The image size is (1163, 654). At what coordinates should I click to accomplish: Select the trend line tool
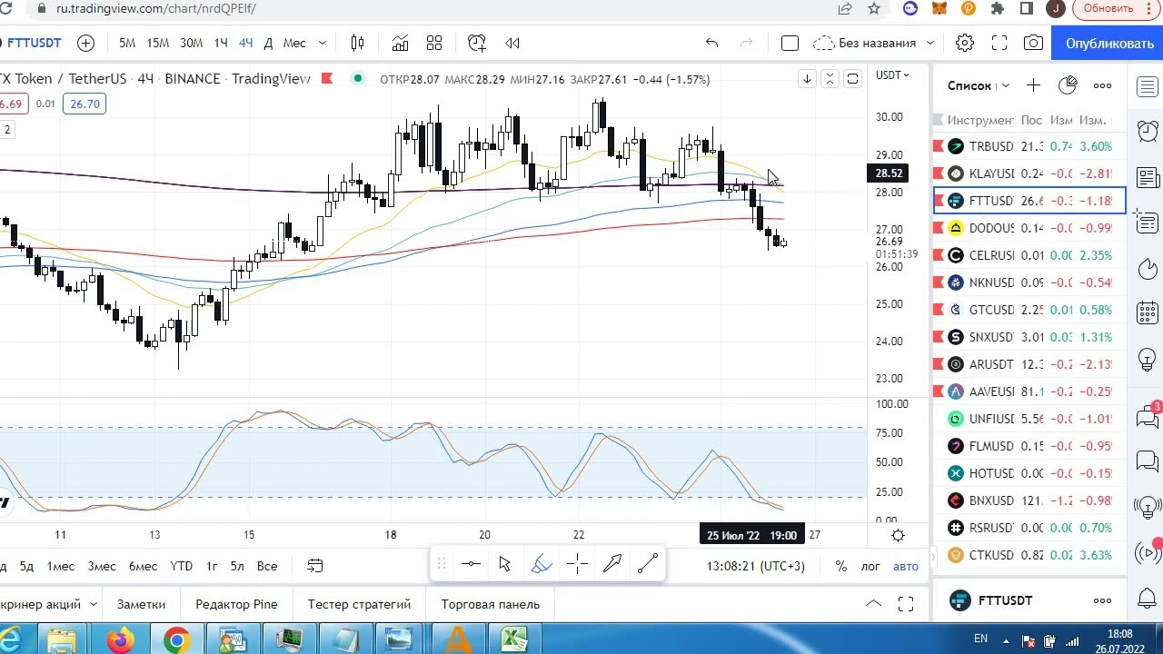[x=648, y=565]
